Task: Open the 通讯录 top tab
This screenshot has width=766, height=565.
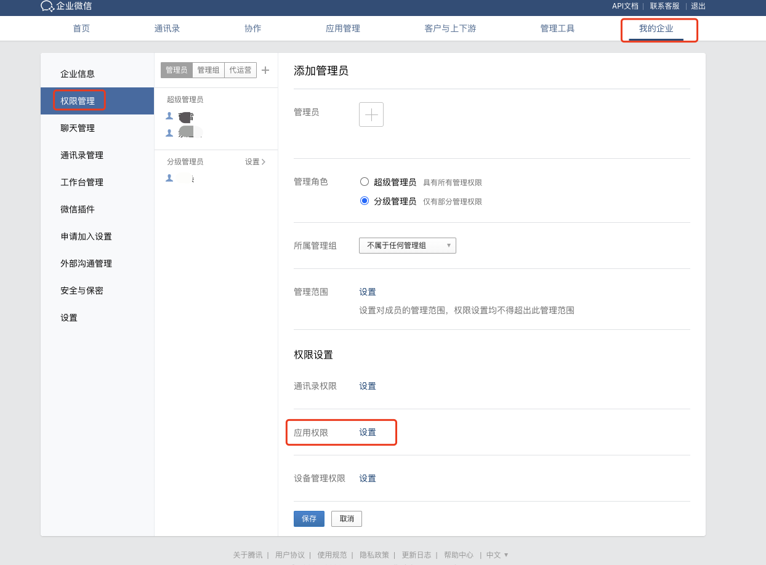Action: 167,28
